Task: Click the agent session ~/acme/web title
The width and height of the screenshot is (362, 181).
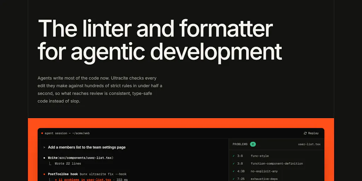Action: click(x=67, y=133)
